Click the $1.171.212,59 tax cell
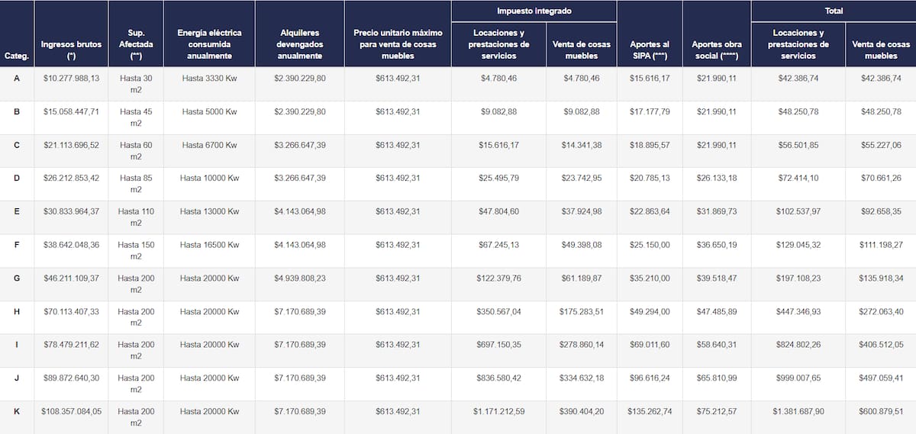The image size is (916, 434). click(x=498, y=412)
